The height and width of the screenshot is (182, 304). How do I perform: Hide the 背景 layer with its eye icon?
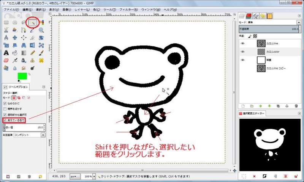click(x=242, y=60)
